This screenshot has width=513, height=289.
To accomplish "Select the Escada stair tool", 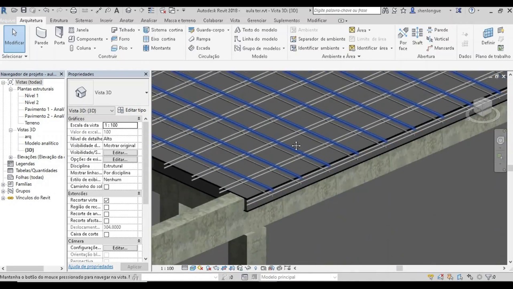I will pyautogui.click(x=199, y=48).
